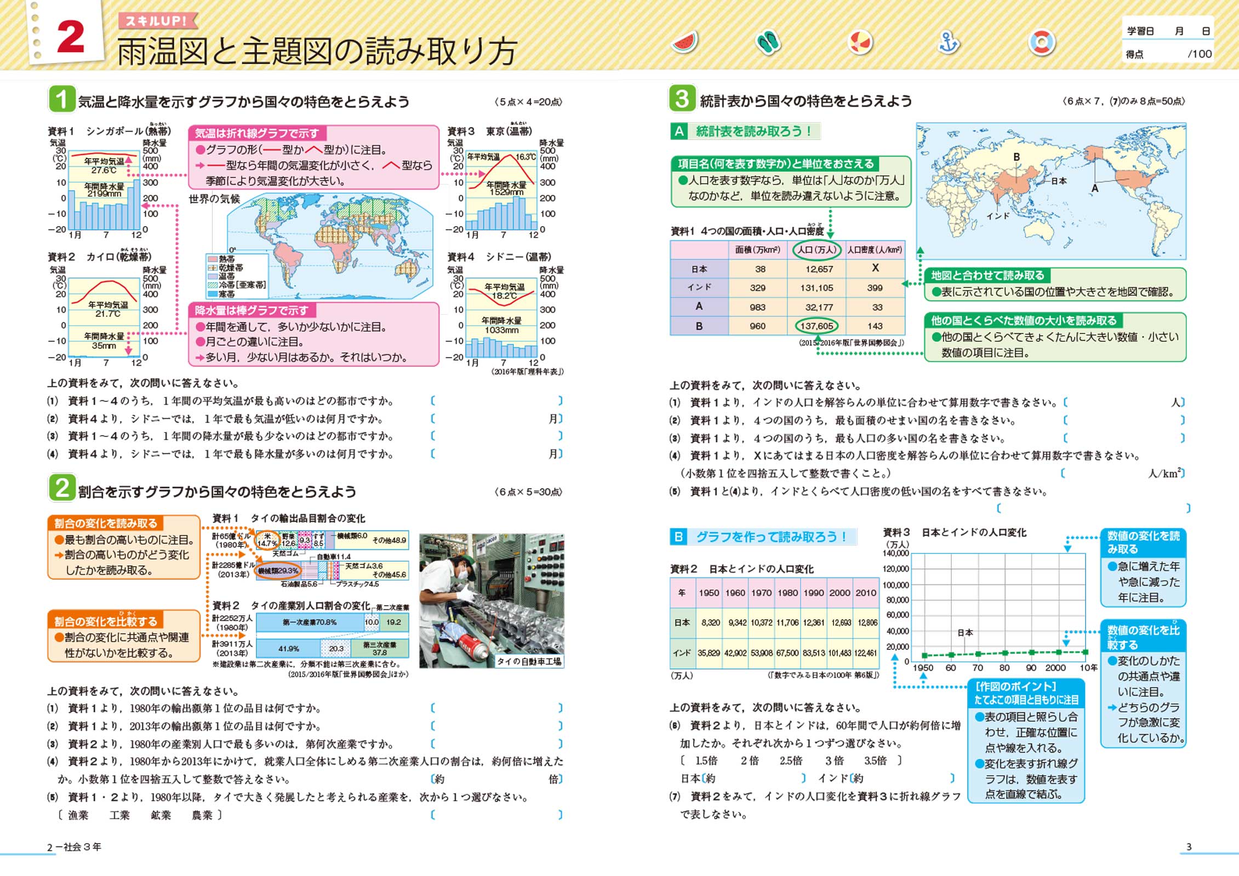Click the 得点 /100 score box

click(1168, 54)
